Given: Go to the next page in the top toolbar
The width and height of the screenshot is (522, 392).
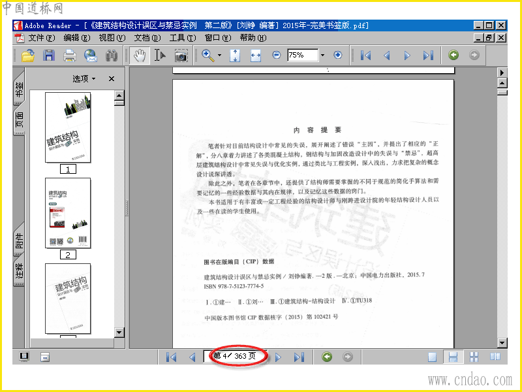Looking at the screenshot, I should tap(407, 56).
